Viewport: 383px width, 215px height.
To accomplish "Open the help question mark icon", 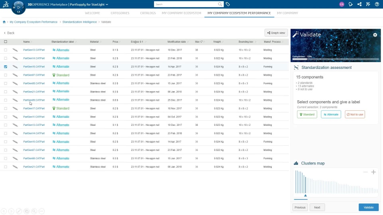I will 377,4.
